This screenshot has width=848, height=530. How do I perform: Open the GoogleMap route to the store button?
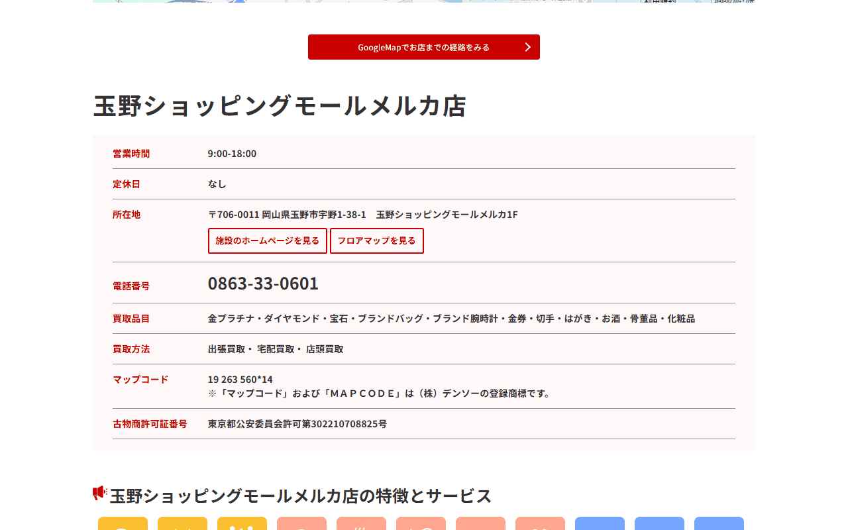tap(424, 47)
